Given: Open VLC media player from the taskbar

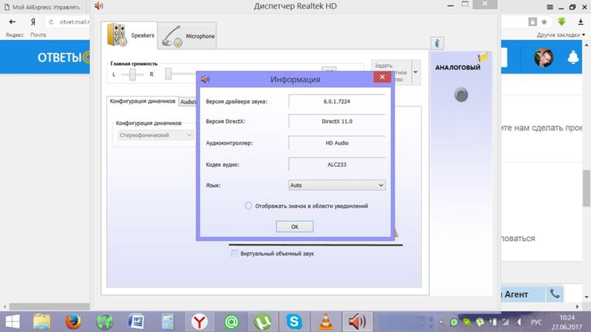Looking at the screenshot, I should (326, 322).
